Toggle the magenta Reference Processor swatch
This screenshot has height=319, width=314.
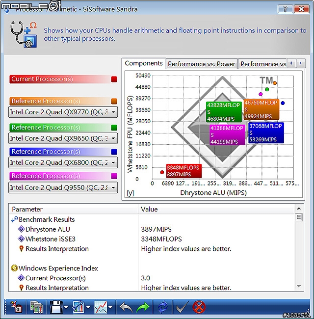(x=114, y=176)
